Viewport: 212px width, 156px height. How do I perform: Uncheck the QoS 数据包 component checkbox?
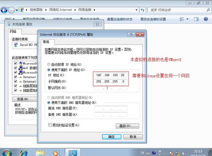[15, 68]
